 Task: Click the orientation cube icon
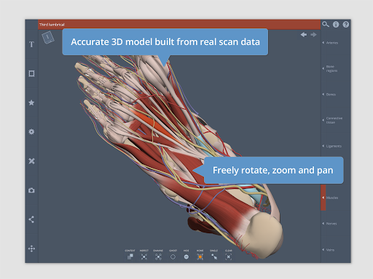point(48,37)
